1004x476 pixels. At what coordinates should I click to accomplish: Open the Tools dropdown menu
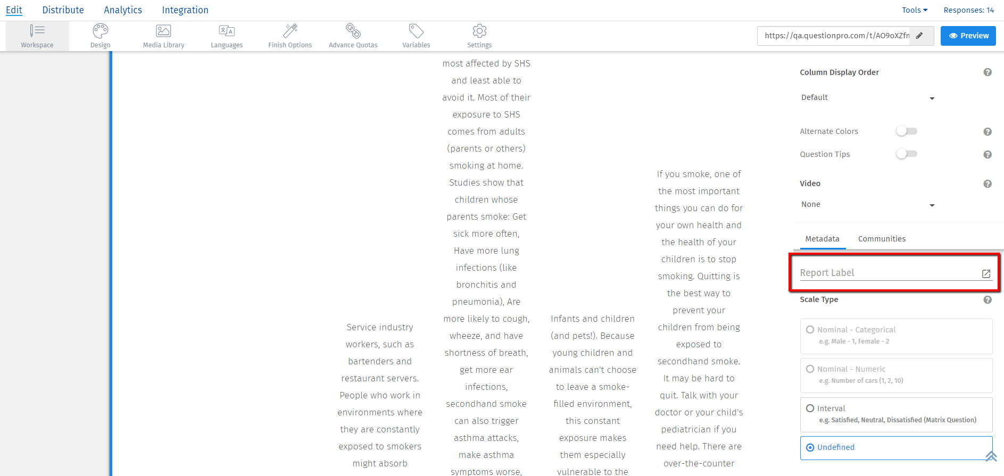tap(915, 10)
